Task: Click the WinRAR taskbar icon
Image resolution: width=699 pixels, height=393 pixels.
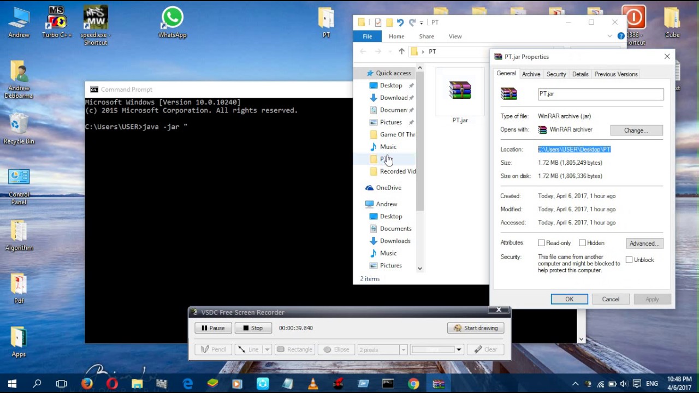Action: 439,384
